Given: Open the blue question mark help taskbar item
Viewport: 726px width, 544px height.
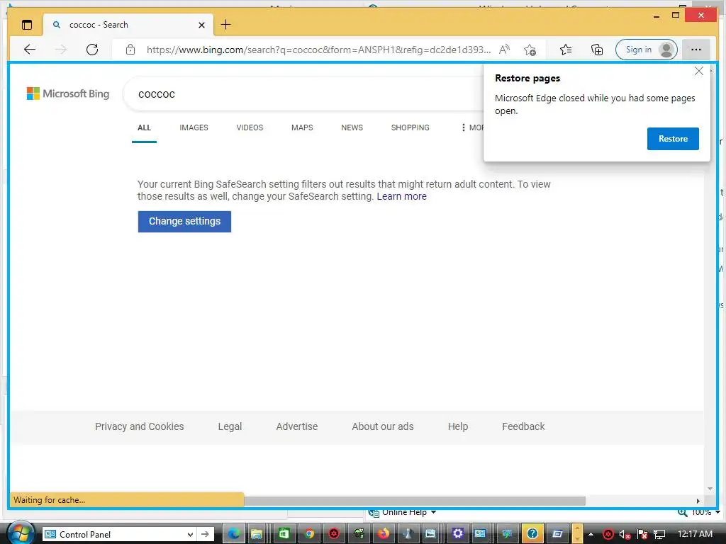Looking at the screenshot, I should 532,534.
